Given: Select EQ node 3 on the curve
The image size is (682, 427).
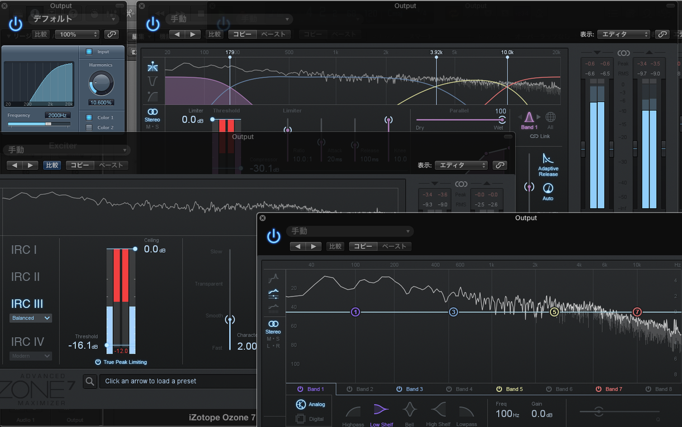Looking at the screenshot, I should 453,312.
